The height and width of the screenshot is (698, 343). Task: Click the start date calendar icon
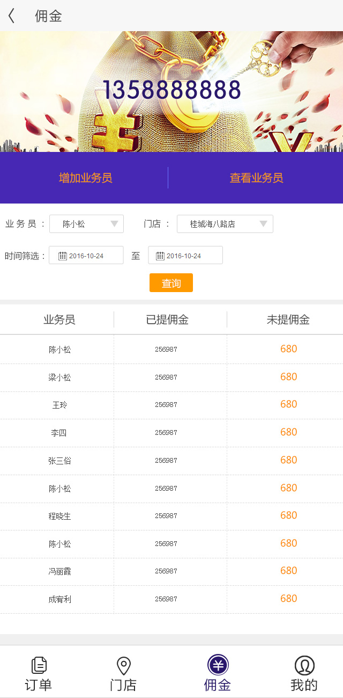63,256
